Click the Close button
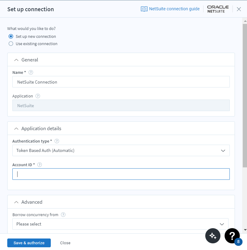The width and height of the screenshot is (247, 250). [x=65, y=243]
